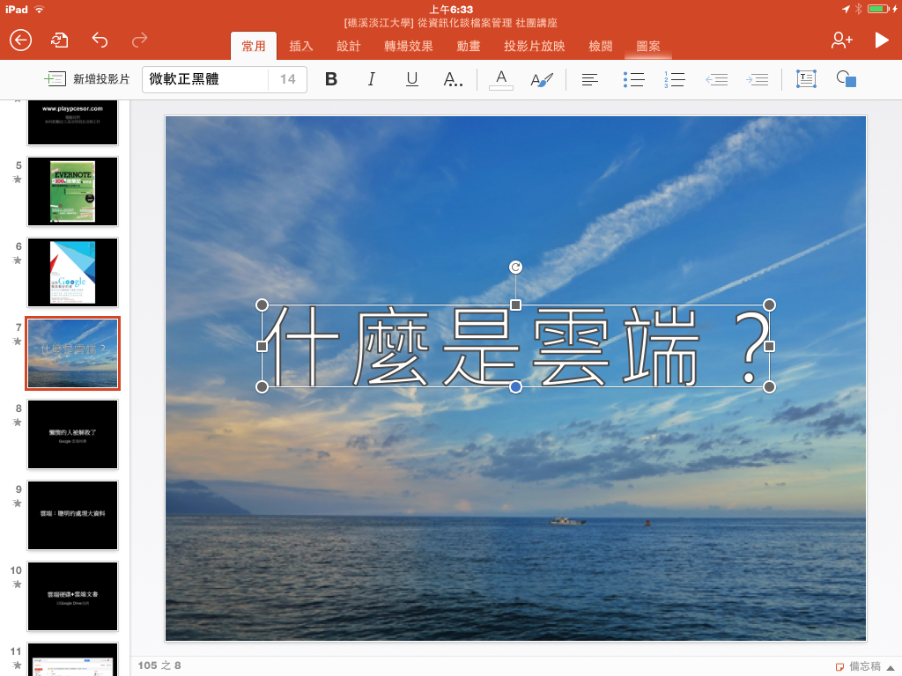Viewport: 902px width, 676px height.
Task: Click the blue bottom-center handle of textbox
Action: click(x=515, y=387)
